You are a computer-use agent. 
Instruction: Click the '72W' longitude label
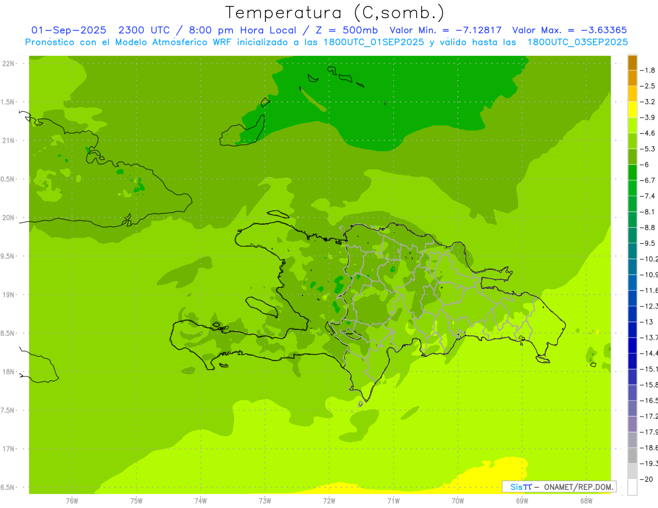tap(329, 501)
